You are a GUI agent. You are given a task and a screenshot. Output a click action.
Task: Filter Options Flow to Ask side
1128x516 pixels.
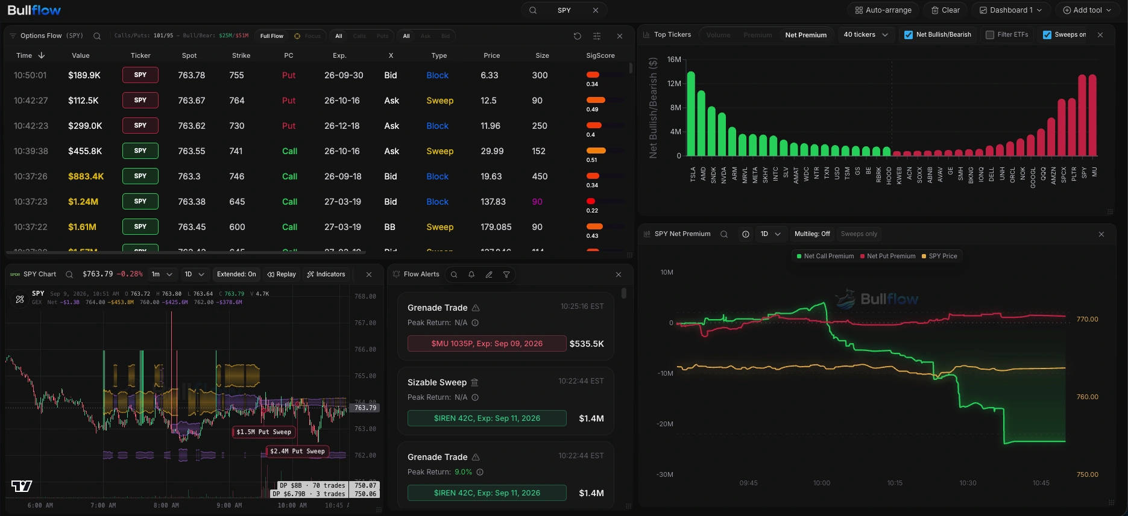[x=426, y=36]
